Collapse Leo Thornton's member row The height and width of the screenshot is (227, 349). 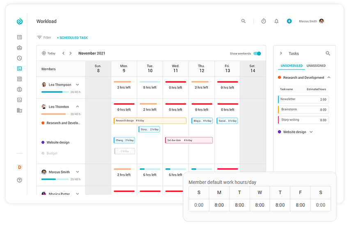78,107
